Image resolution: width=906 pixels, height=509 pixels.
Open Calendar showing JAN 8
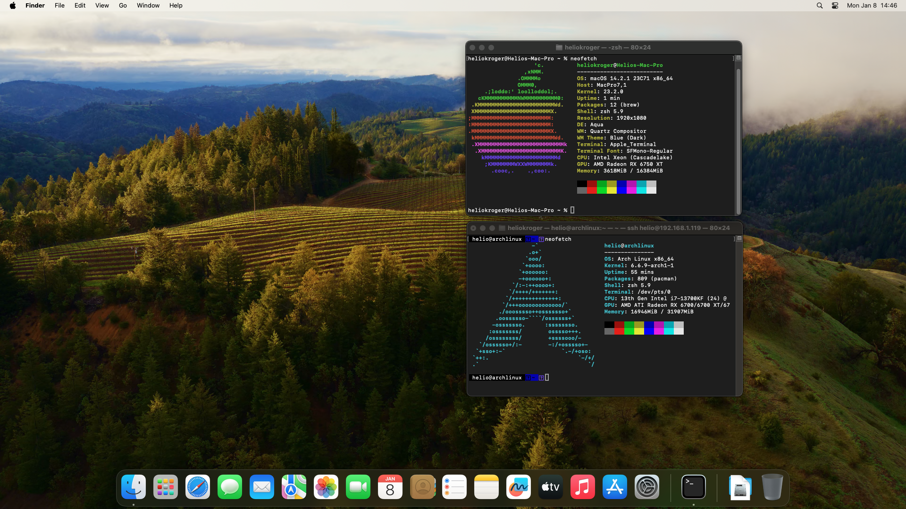pyautogui.click(x=390, y=487)
